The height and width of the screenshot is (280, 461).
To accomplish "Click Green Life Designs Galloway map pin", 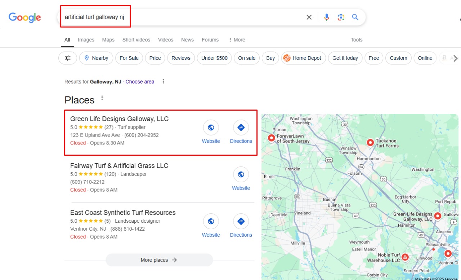I will tap(438, 216).
